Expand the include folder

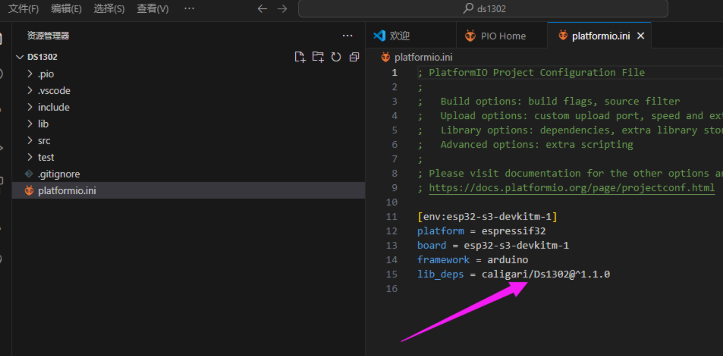30,107
